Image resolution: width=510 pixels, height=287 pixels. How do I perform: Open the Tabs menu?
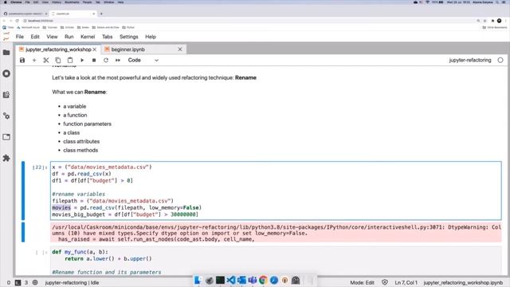click(107, 37)
